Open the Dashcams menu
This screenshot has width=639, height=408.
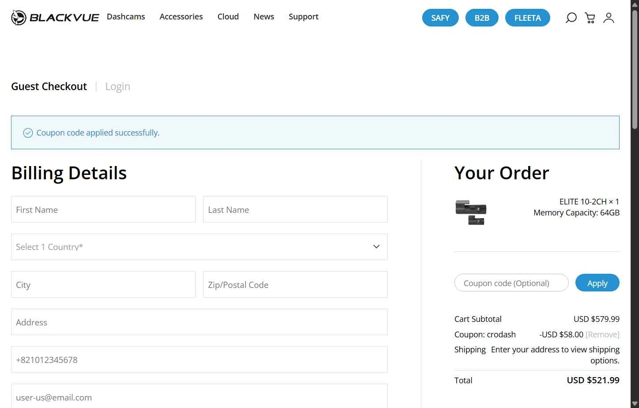tap(126, 17)
